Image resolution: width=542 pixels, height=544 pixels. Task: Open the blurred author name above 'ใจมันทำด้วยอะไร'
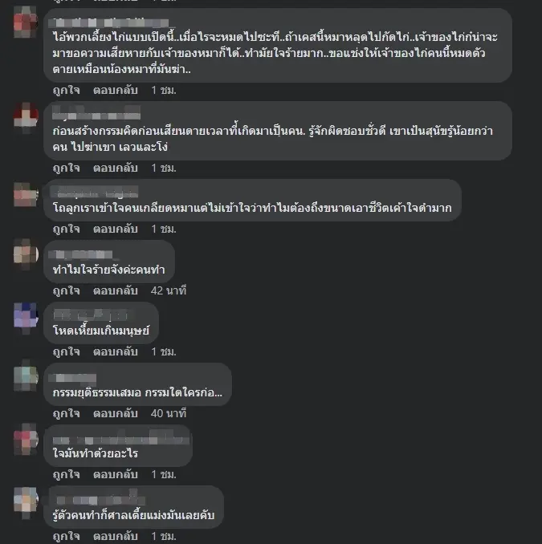[x=120, y=438]
